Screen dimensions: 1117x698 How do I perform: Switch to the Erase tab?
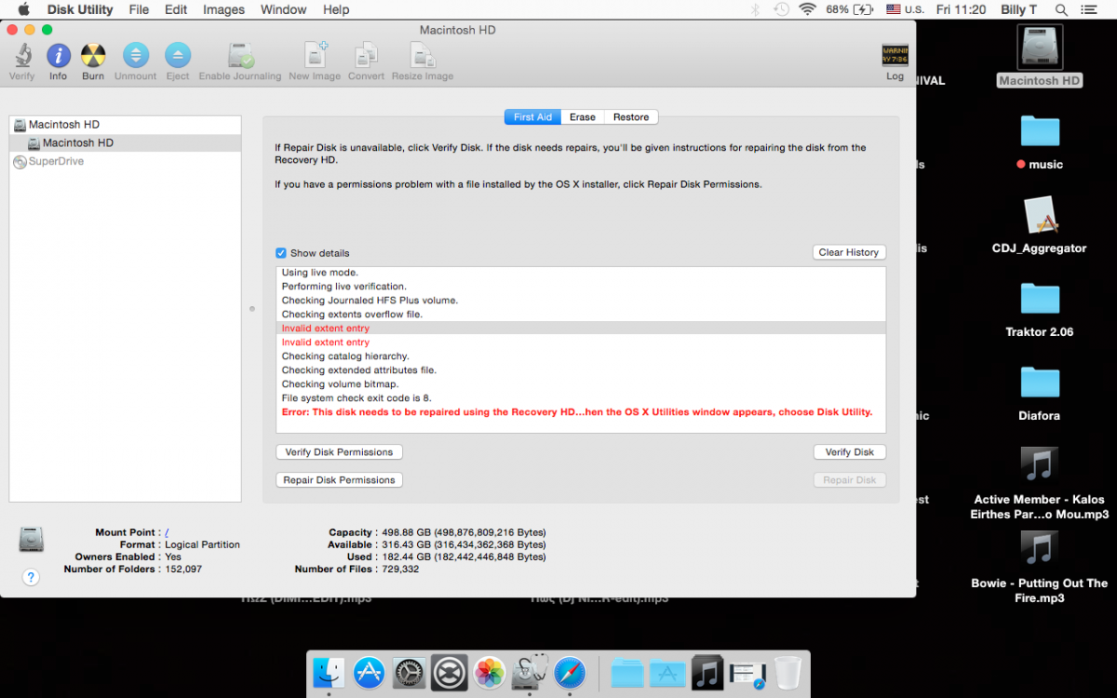[583, 117]
